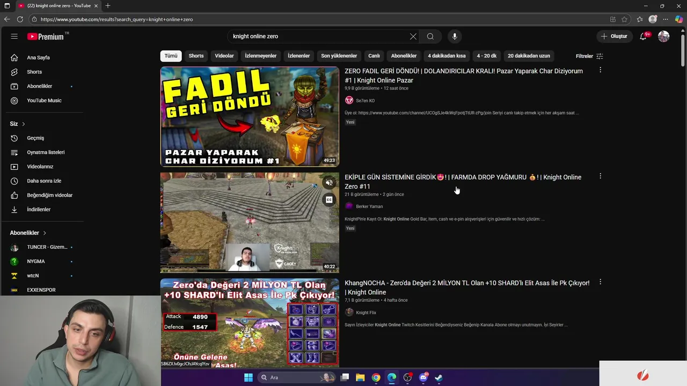This screenshot has height=386, width=687.
Task: Open Steam from the taskbar
Action: pyautogui.click(x=438, y=377)
